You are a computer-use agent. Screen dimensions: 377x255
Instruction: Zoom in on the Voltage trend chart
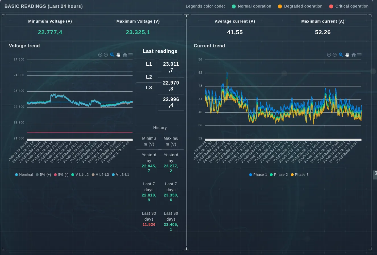click(x=100, y=55)
